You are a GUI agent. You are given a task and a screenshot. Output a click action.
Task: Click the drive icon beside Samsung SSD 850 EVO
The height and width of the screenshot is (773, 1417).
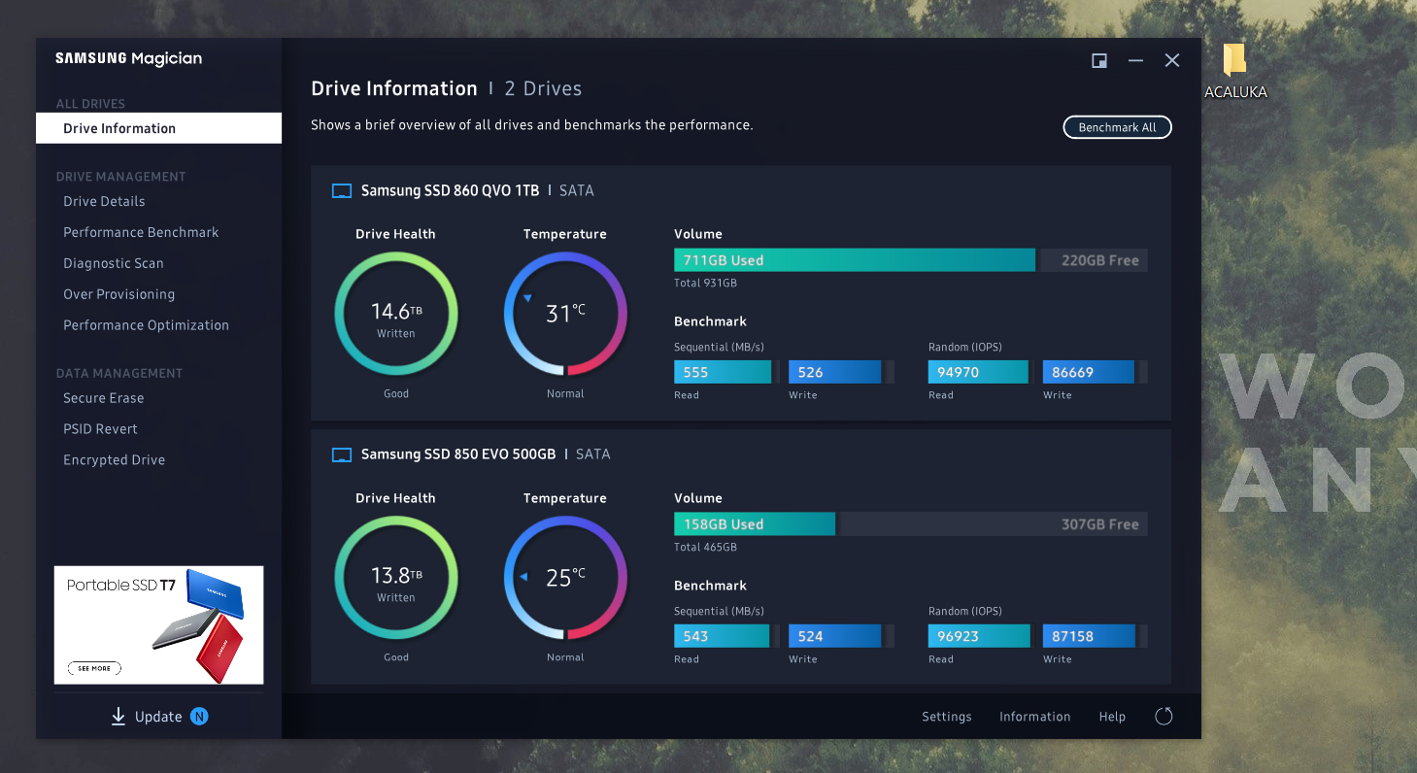click(x=341, y=454)
